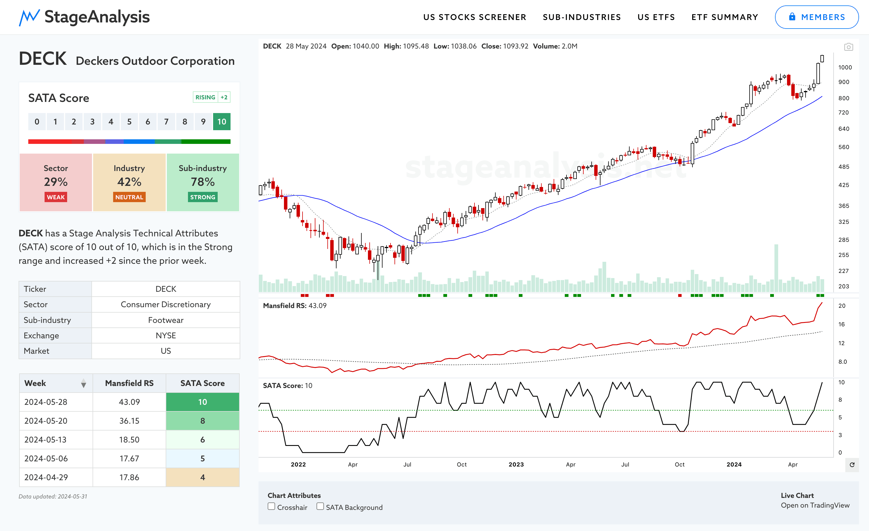Click Mansfield RS value 43.09 in table
This screenshot has width=869, height=531.
coord(129,402)
